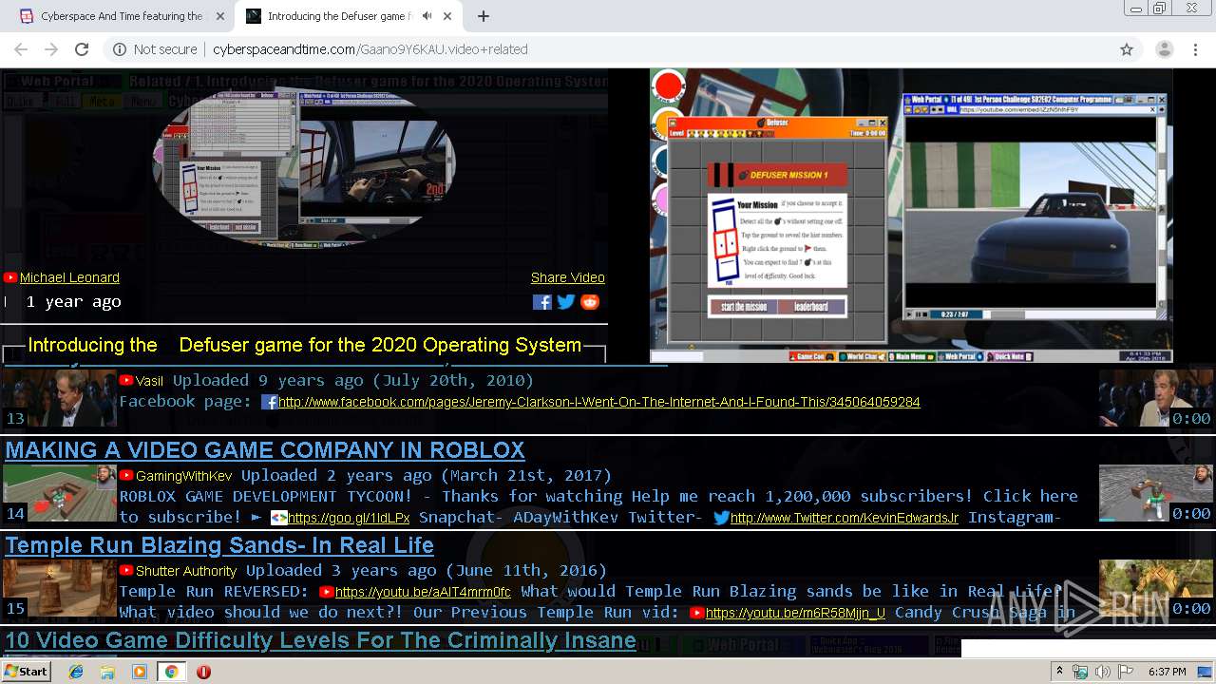Image resolution: width=1216 pixels, height=684 pixels.
Task: Share the video via Reddit icon
Action: 590,302
